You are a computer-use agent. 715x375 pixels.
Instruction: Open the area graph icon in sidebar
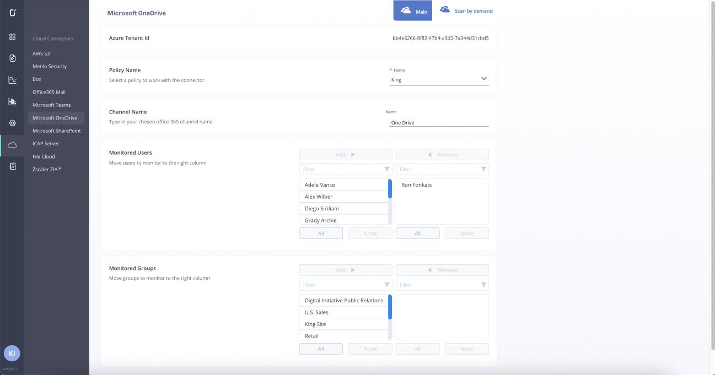[12, 101]
